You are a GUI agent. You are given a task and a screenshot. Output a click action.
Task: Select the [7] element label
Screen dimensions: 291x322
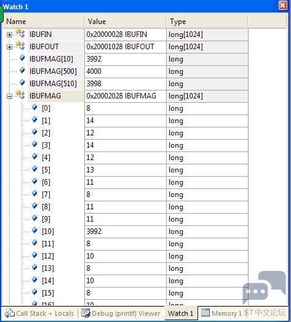(x=46, y=195)
